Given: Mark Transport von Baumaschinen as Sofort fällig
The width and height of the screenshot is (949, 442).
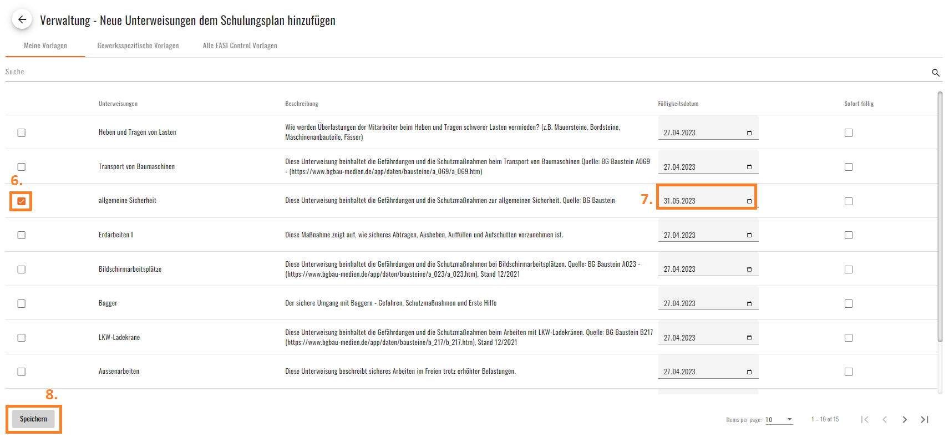Looking at the screenshot, I should click(x=849, y=167).
